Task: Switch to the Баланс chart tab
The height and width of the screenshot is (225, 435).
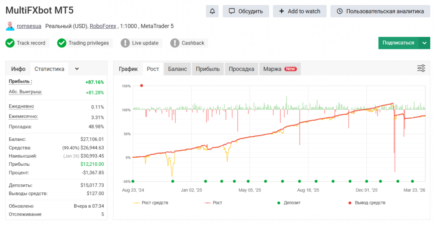Action: pos(177,69)
